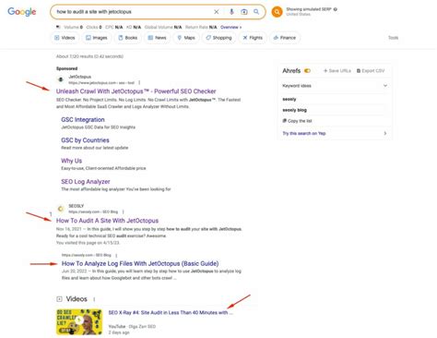Open the GSC Integration sitelink
Screen dimensions: 437x338
(x=83, y=120)
